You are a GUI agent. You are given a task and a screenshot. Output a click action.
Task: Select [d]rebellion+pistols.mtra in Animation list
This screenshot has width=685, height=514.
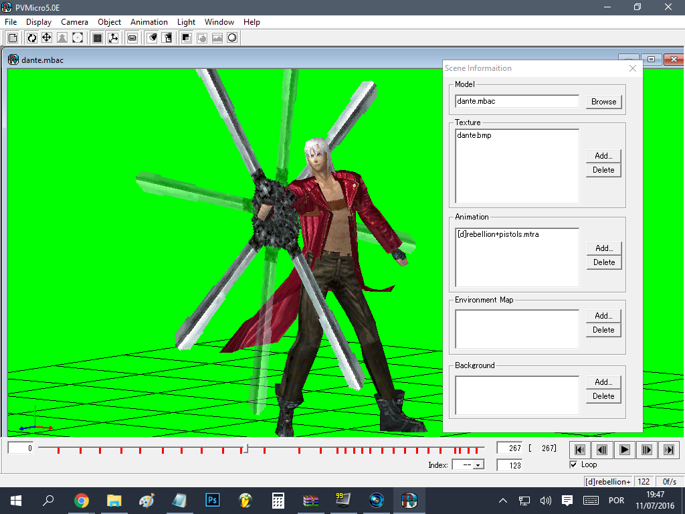(x=498, y=234)
